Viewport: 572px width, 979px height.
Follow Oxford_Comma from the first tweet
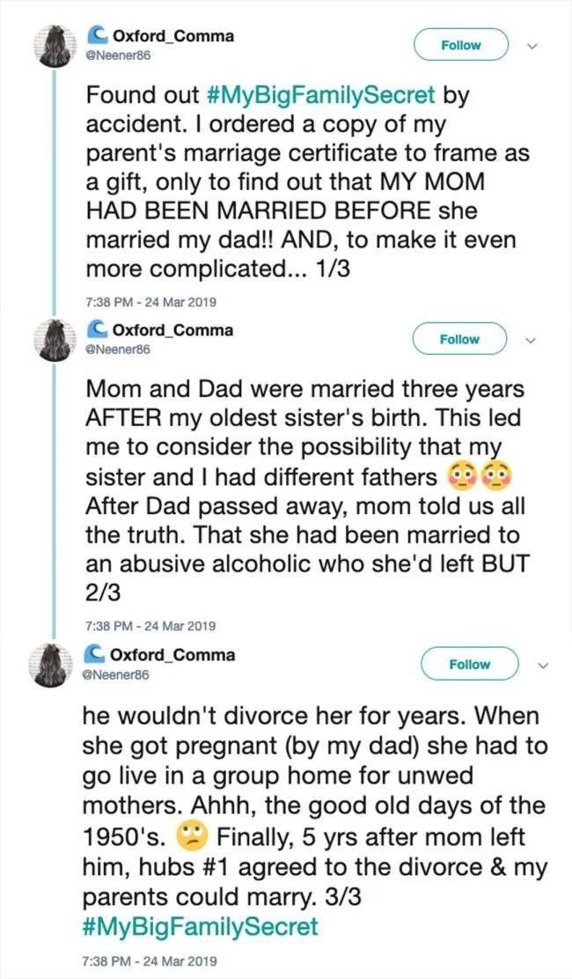[x=461, y=45]
